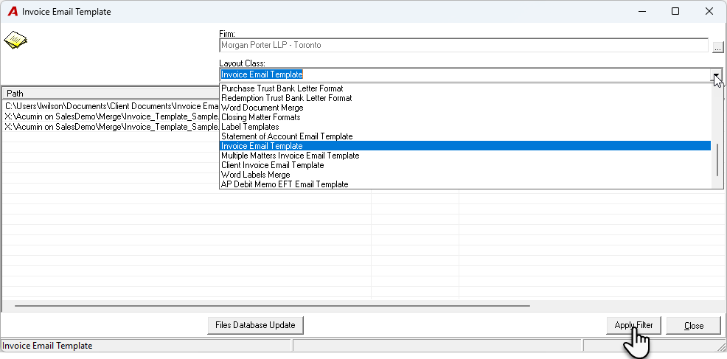Viewport: 727px width, 359px height.
Task: Choose Multiple Matters Invoice Email Template
Action: tap(465, 156)
